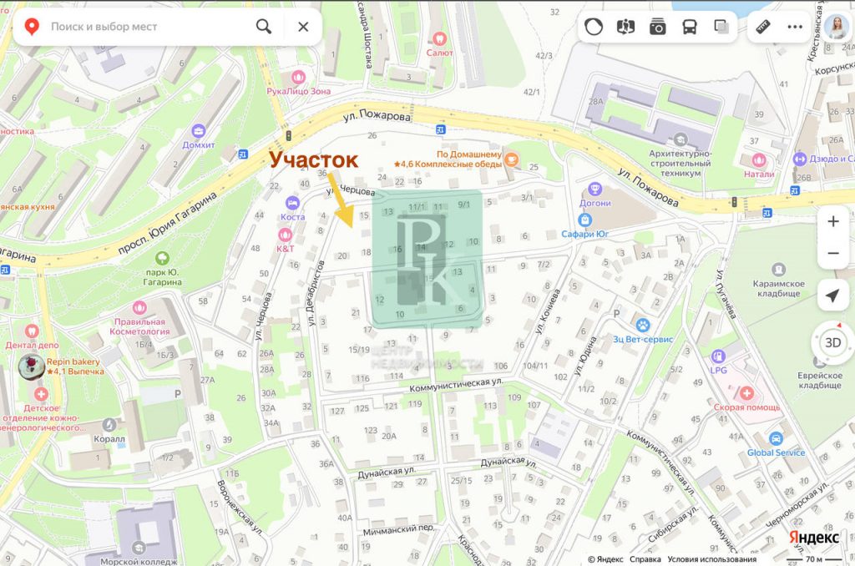855x566 pixels.
Task: Open the map layers switcher
Action: (721, 26)
